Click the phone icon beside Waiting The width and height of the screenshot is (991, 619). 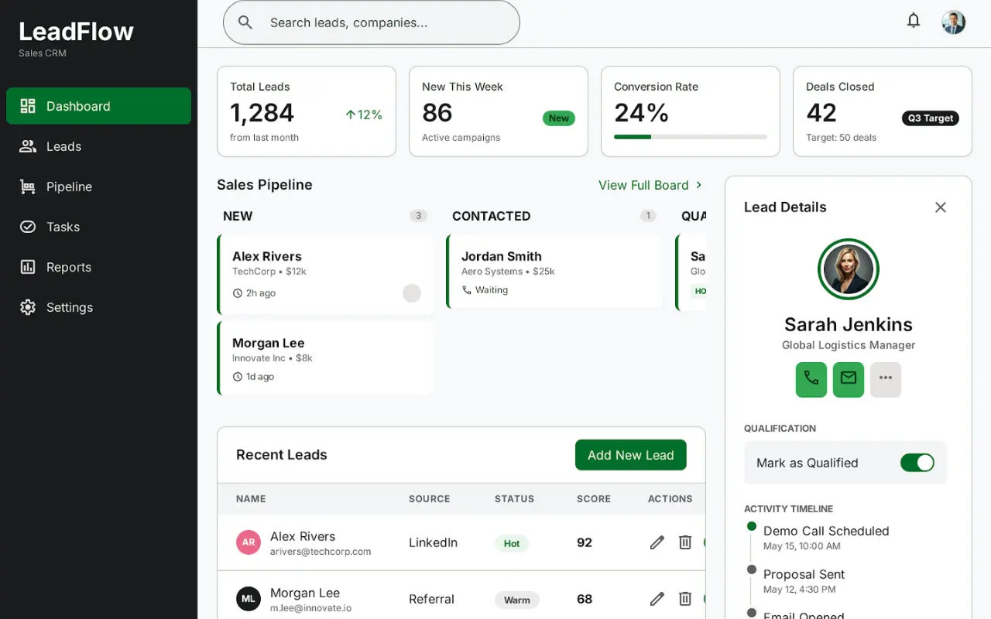coord(467,290)
